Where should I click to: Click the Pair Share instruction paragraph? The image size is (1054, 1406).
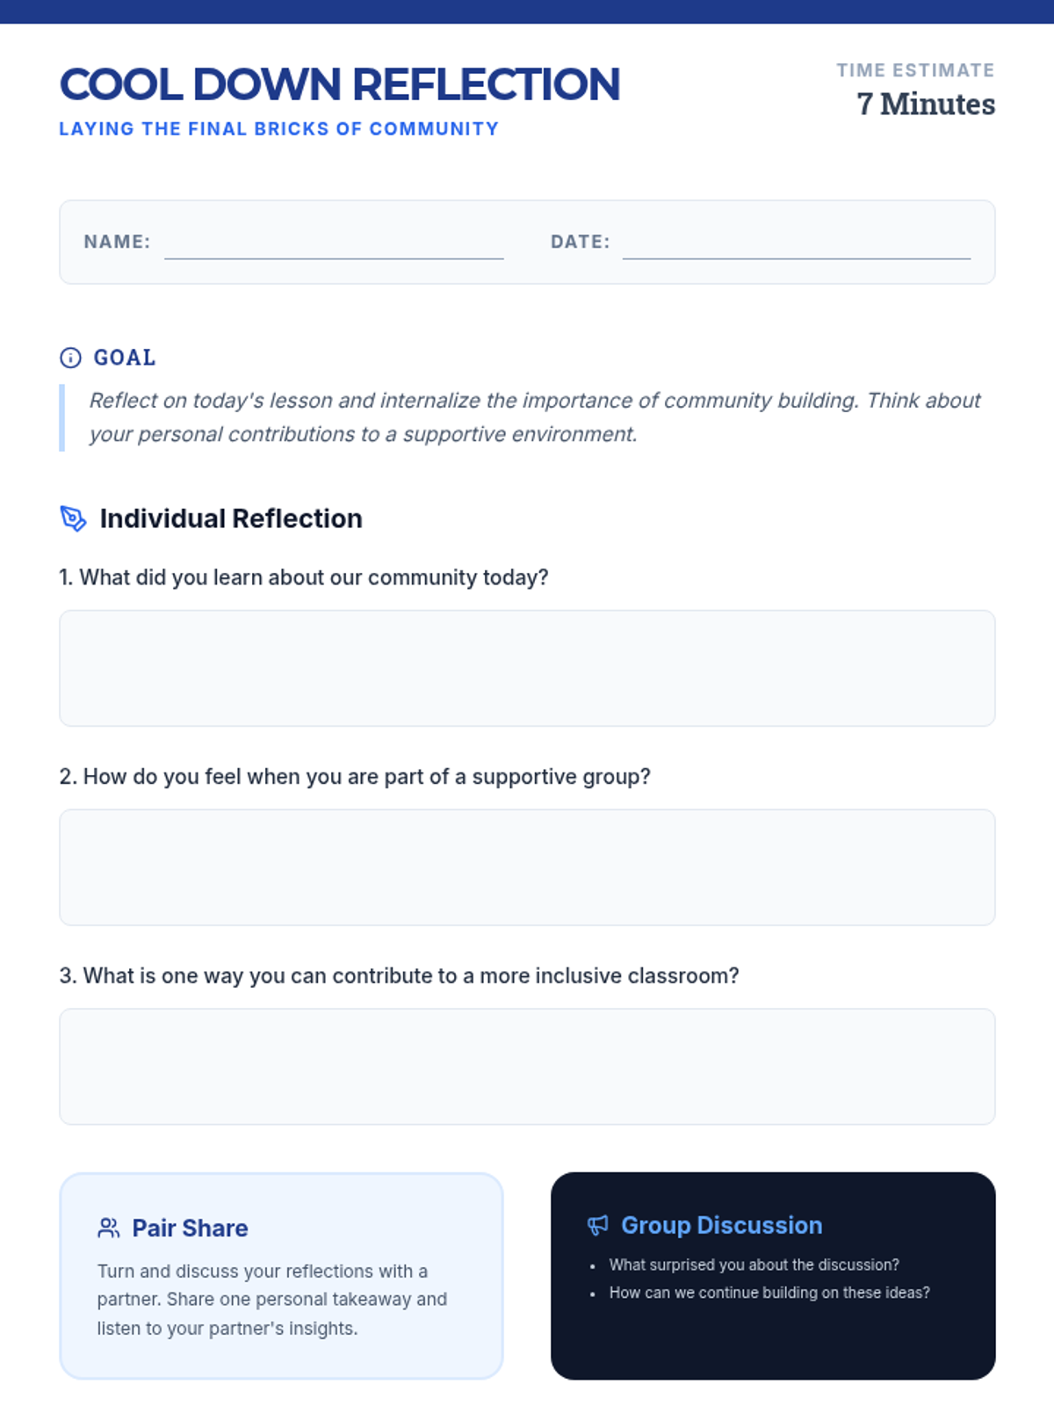coord(272,1300)
